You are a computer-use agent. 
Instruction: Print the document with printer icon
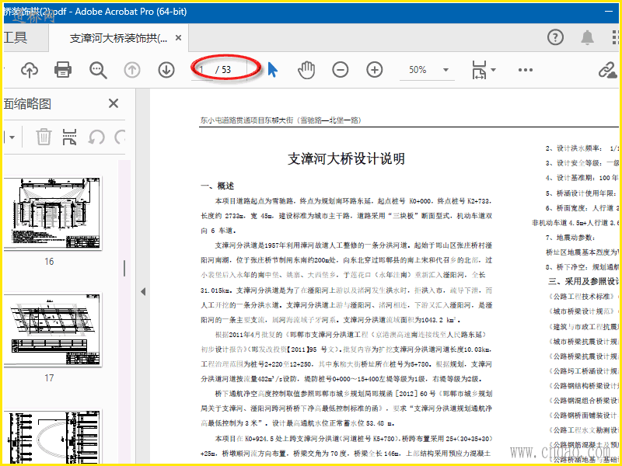63,70
